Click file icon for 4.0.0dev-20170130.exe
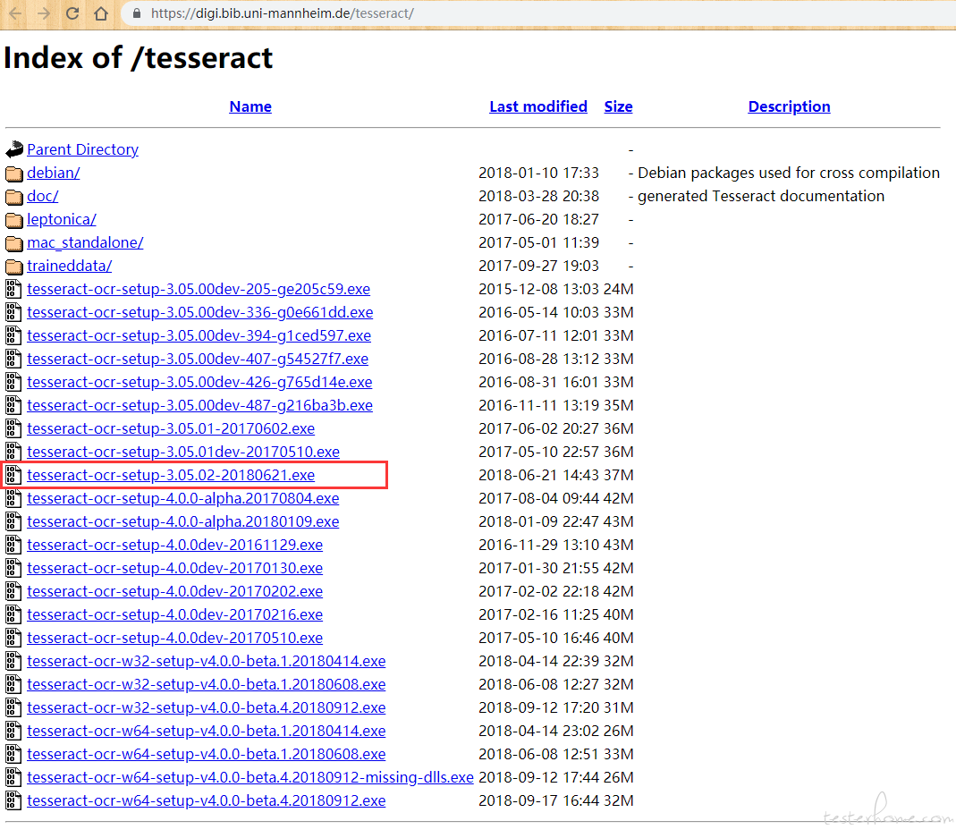 [13, 568]
